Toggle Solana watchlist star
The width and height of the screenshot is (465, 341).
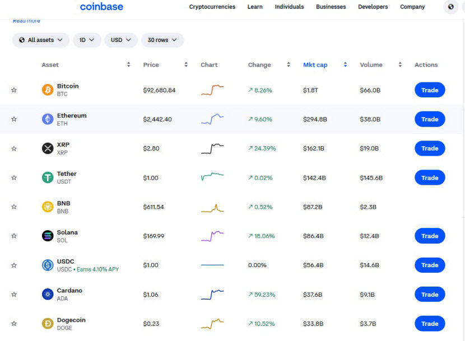(x=14, y=236)
